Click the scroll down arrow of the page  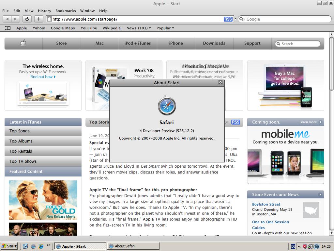pyautogui.click(x=331, y=233)
